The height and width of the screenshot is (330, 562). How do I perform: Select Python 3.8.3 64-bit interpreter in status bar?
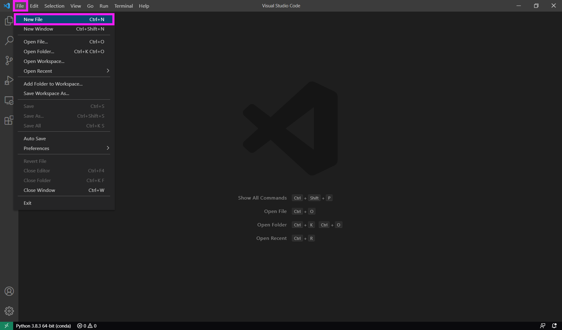(43, 326)
